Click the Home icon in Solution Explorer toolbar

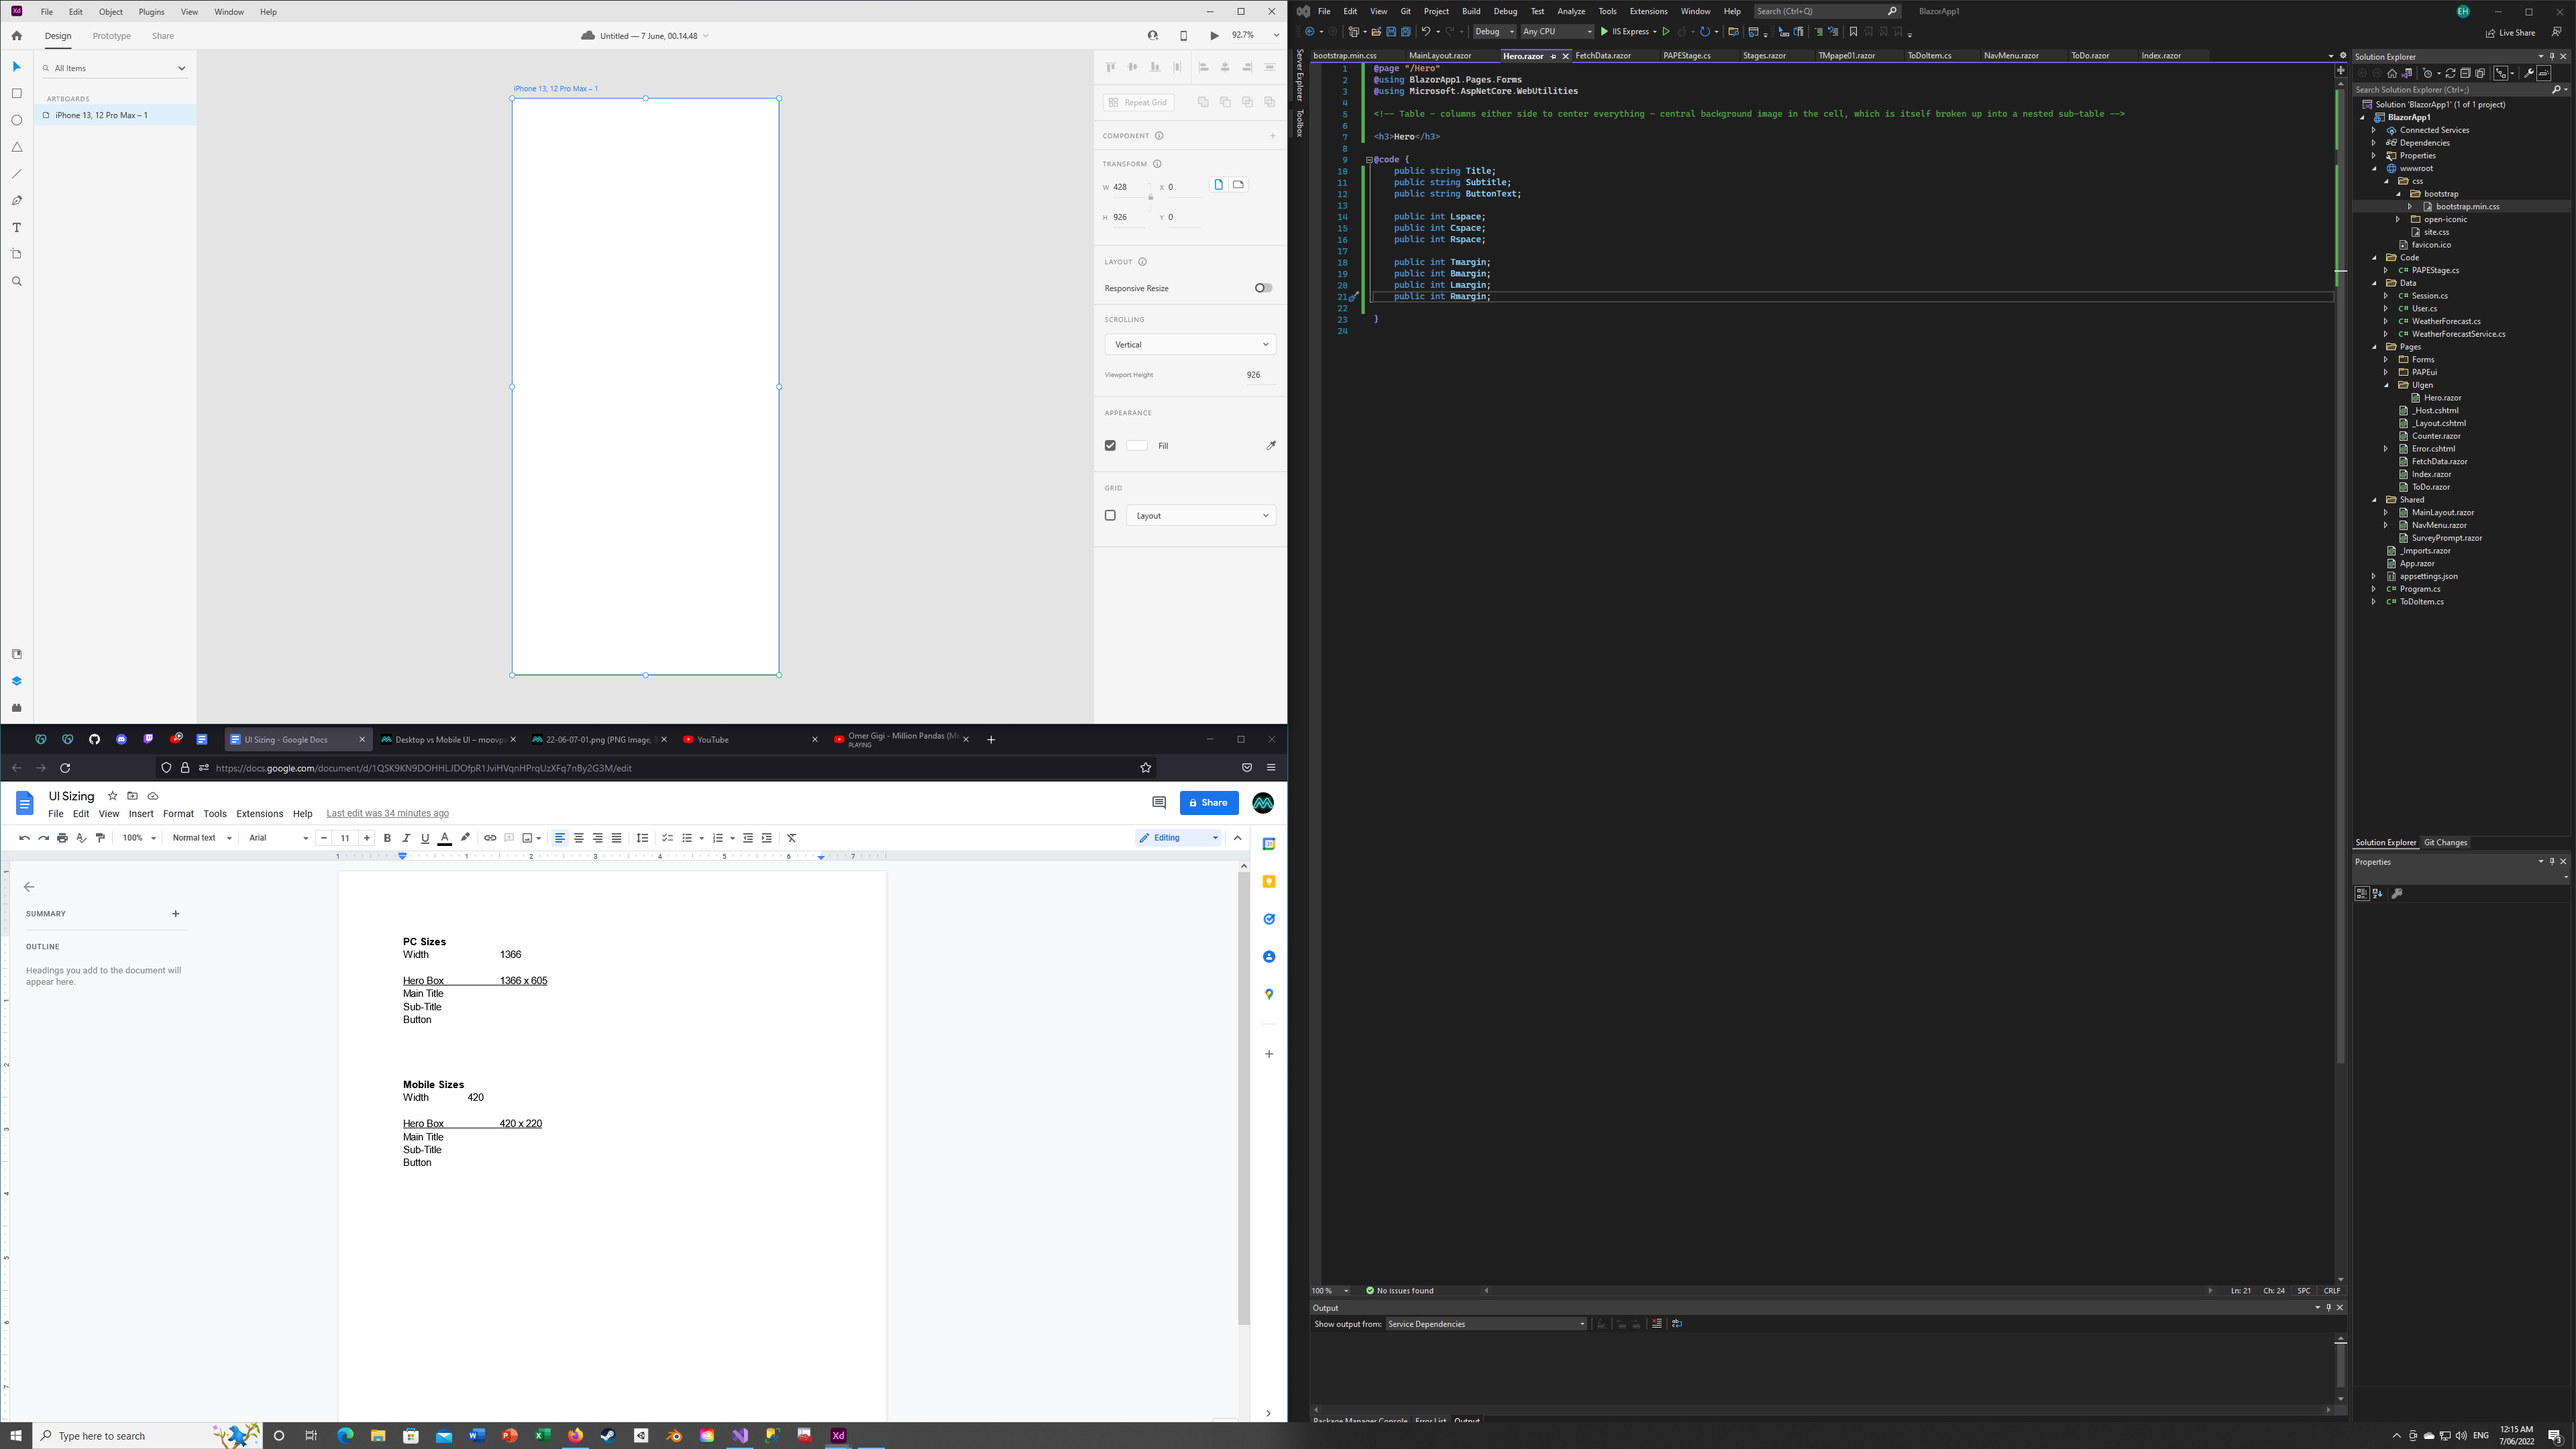click(x=2392, y=73)
